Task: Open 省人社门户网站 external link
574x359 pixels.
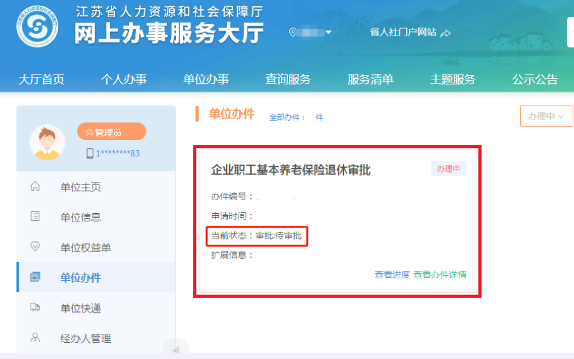Action: click(409, 33)
